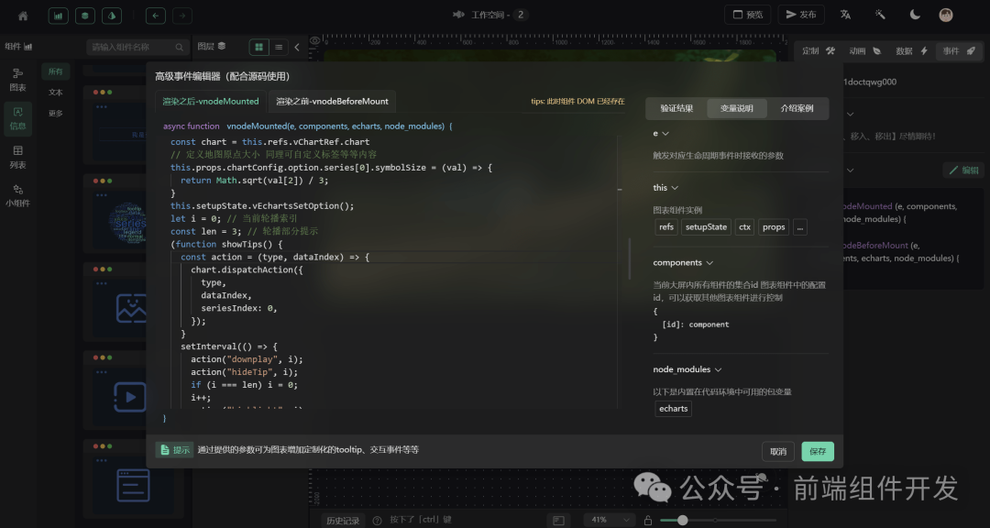The image size is (990, 528).
Task: Click 取消 to cancel the editor
Action: pyautogui.click(x=778, y=452)
